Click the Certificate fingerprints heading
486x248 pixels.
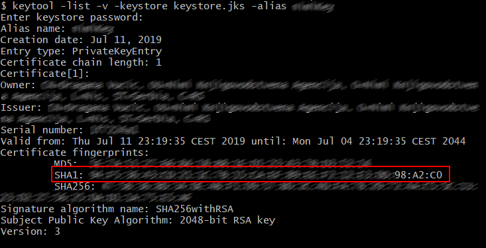[x=75, y=153]
